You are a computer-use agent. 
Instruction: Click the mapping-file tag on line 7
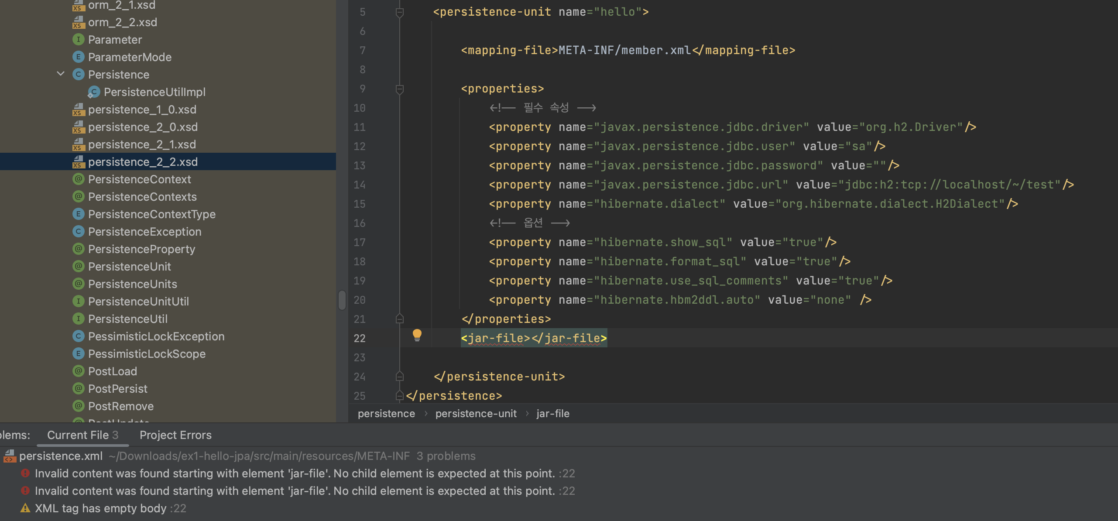[x=628, y=50]
